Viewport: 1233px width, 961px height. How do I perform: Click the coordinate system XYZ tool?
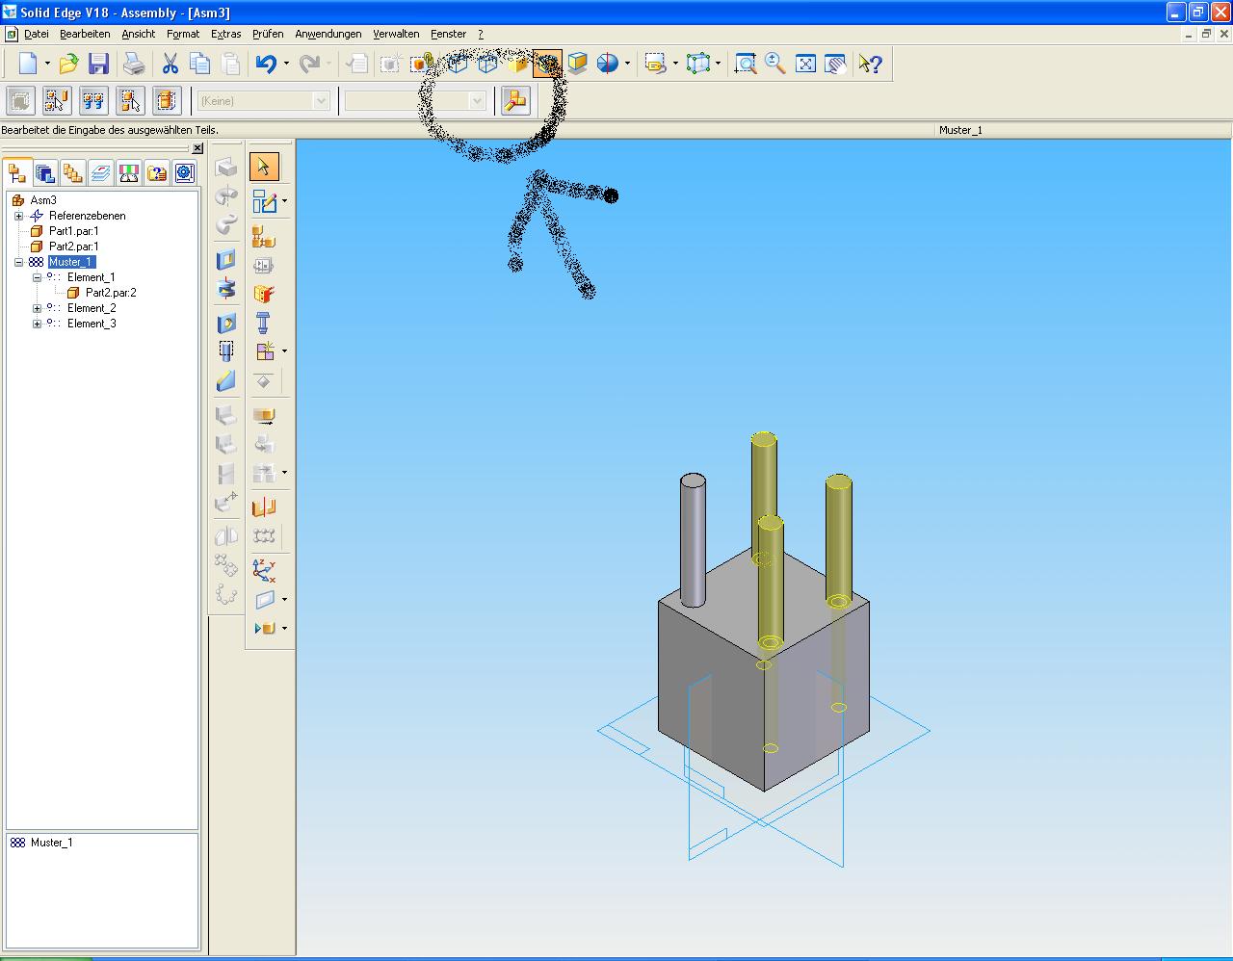(x=264, y=570)
